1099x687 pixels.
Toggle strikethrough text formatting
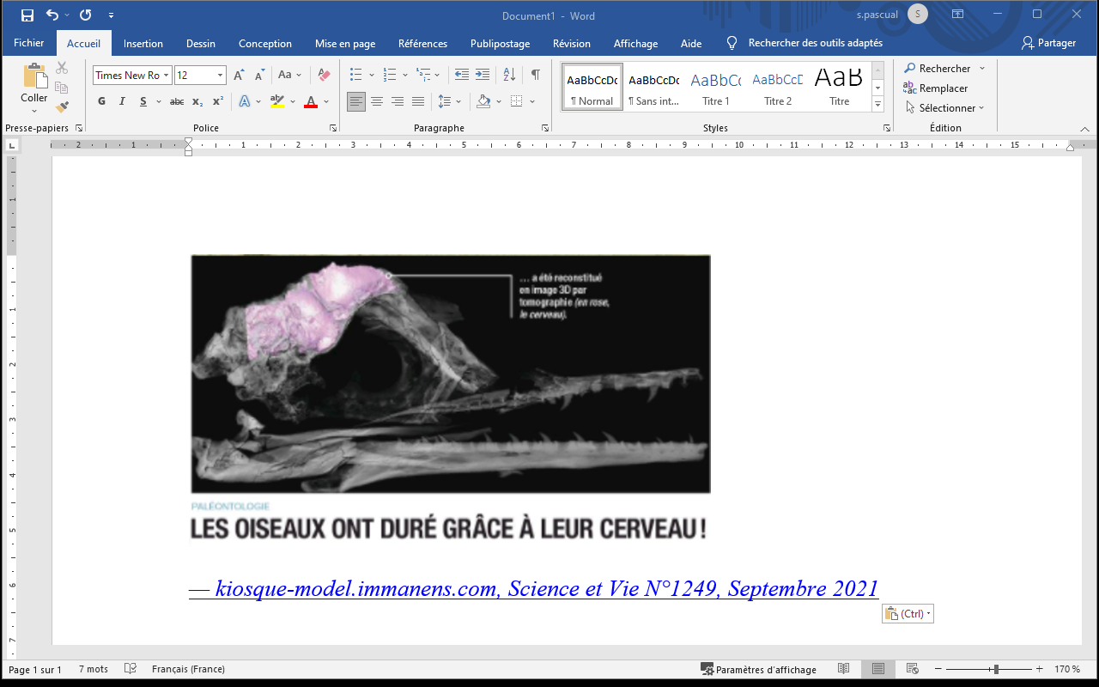(177, 101)
